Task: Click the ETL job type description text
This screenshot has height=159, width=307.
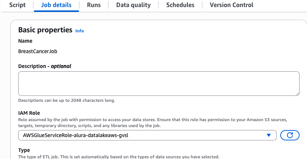Action: 119,157
